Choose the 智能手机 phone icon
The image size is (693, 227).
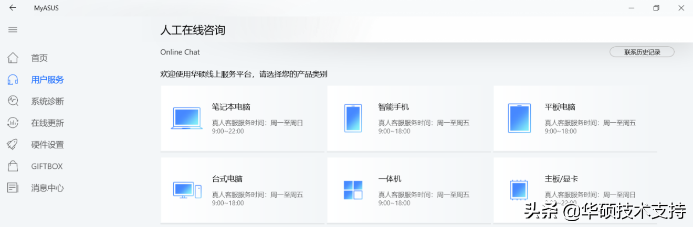[x=353, y=118]
